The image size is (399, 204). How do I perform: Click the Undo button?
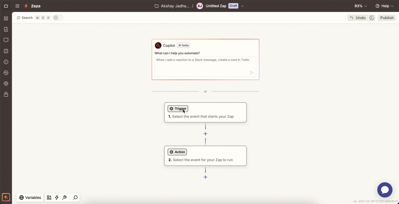click(x=358, y=18)
